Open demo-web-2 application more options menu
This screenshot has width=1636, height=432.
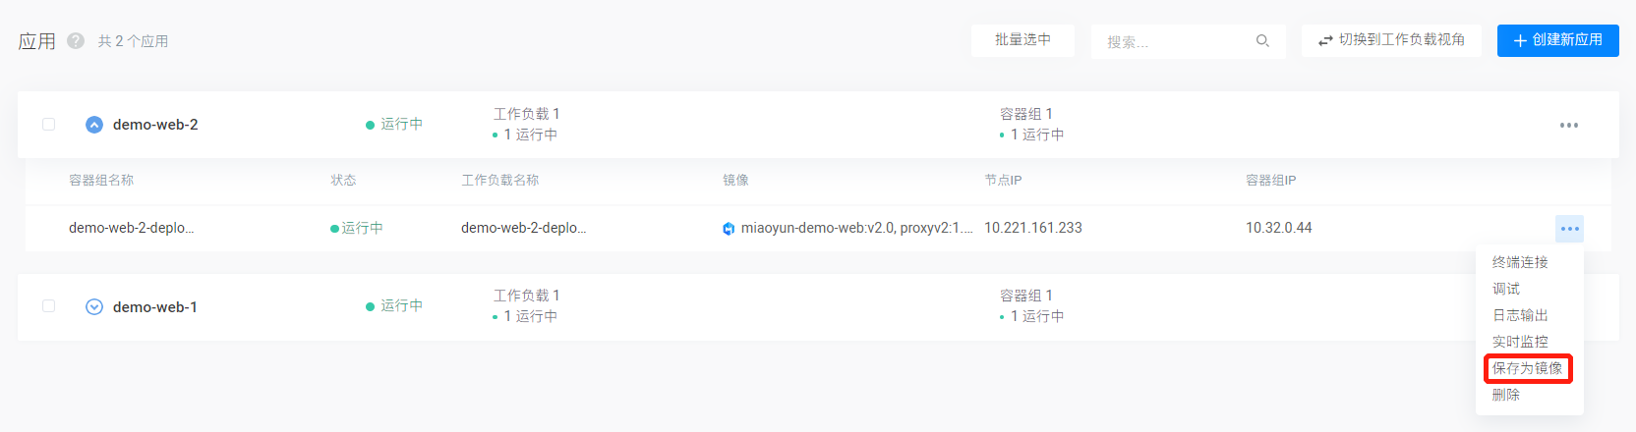tap(1568, 126)
